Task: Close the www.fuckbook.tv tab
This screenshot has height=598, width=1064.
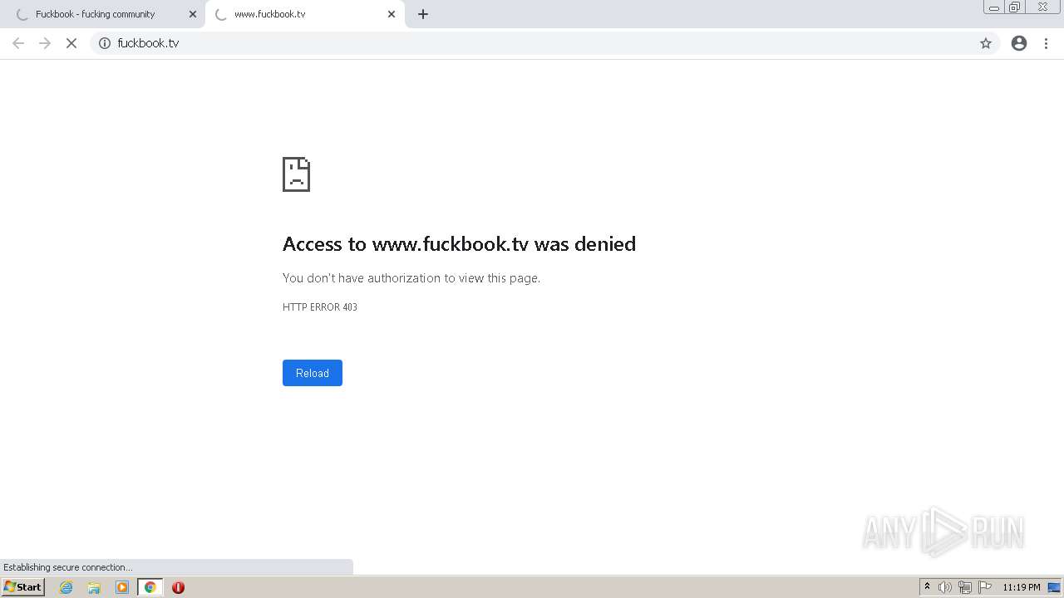Action: (392, 14)
